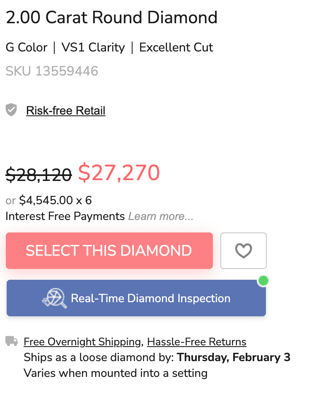Viewport: 309px width, 396px height.
Task: Open the Free Overnight Shipping link
Action: [82, 342]
